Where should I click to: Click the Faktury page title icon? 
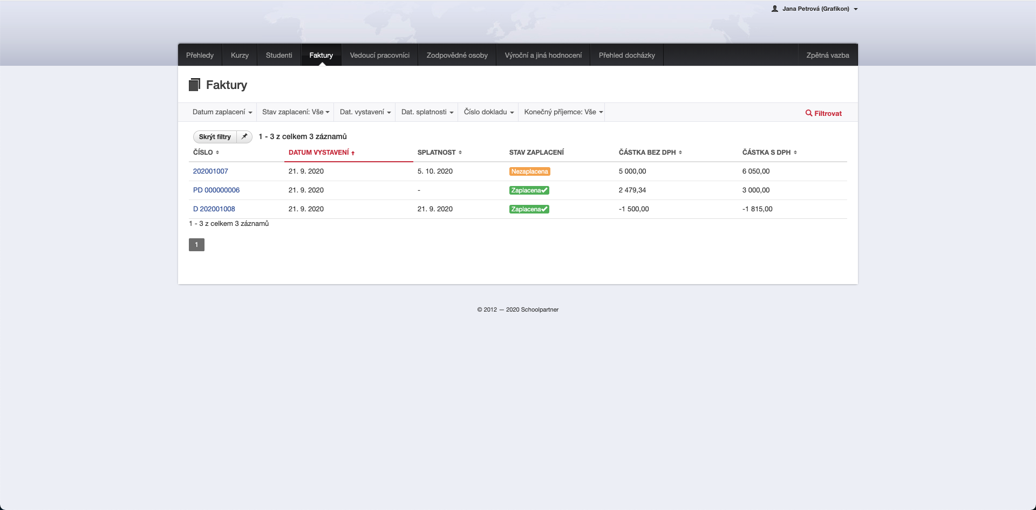click(x=194, y=85)
